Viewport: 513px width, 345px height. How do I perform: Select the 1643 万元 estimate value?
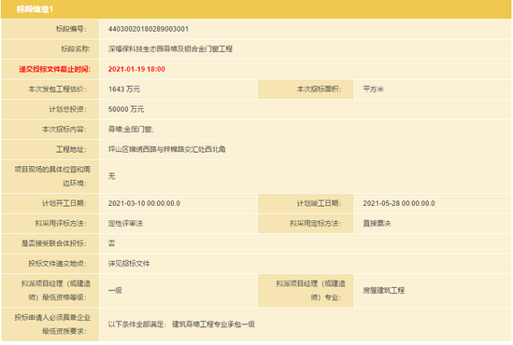(125, 89)
